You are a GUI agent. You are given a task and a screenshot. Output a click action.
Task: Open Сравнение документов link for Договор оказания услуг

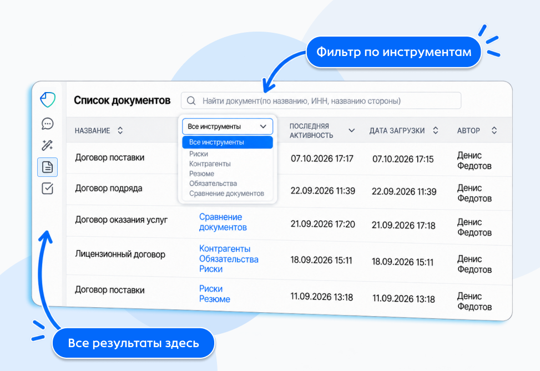click(x=223, y=222)
